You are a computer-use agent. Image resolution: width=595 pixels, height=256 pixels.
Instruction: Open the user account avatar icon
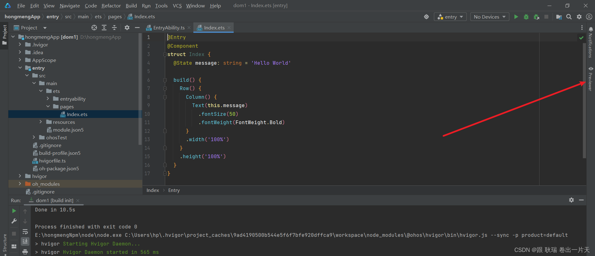(x=589, y=17)
